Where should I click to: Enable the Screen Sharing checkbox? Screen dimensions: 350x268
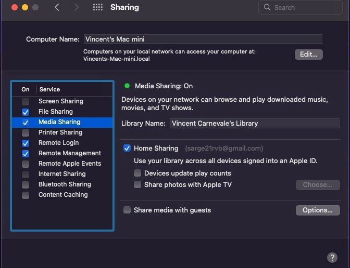[26, 101]
